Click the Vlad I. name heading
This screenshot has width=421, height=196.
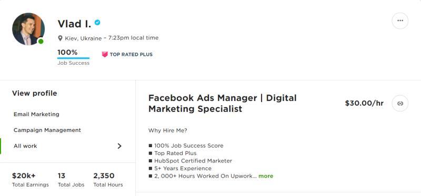click(x=74, y=24)
